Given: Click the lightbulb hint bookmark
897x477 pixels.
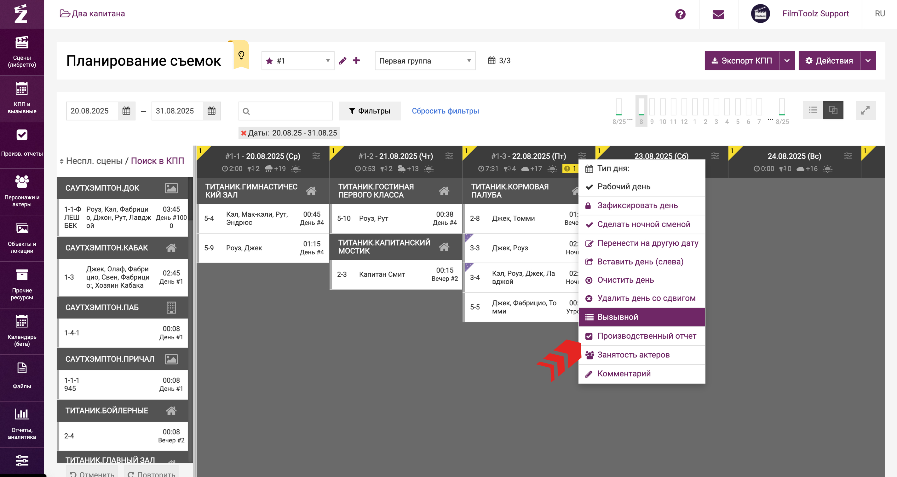Looking at the screenshot, I should tap(241, 55).
